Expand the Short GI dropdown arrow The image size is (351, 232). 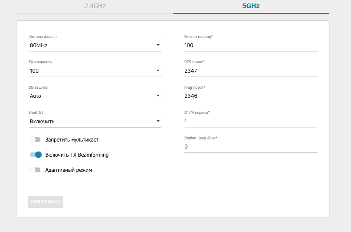(158, 121)
